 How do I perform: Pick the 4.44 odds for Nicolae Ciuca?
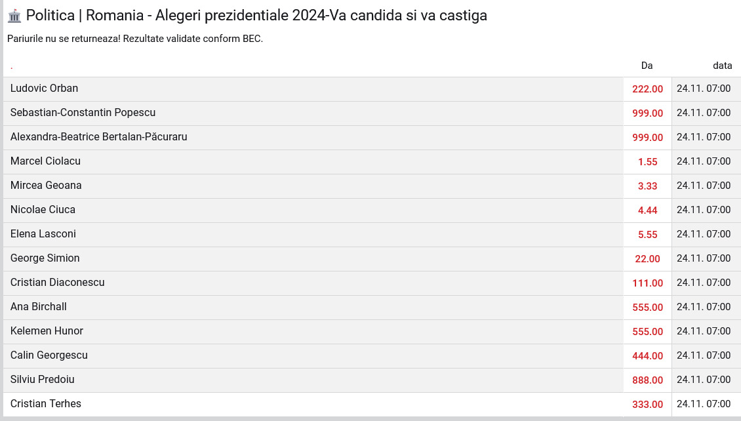(647, 210)
